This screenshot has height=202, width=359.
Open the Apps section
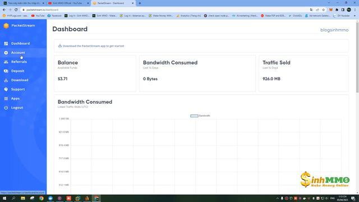click(15, 98)
